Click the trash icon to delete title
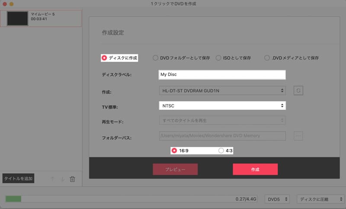 coord(72,179)
